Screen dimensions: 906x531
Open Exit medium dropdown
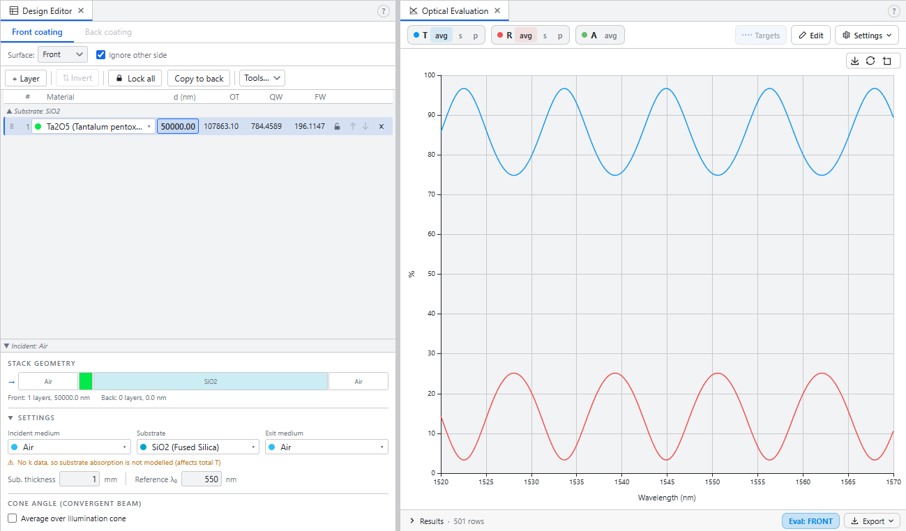tap(326, 447)
